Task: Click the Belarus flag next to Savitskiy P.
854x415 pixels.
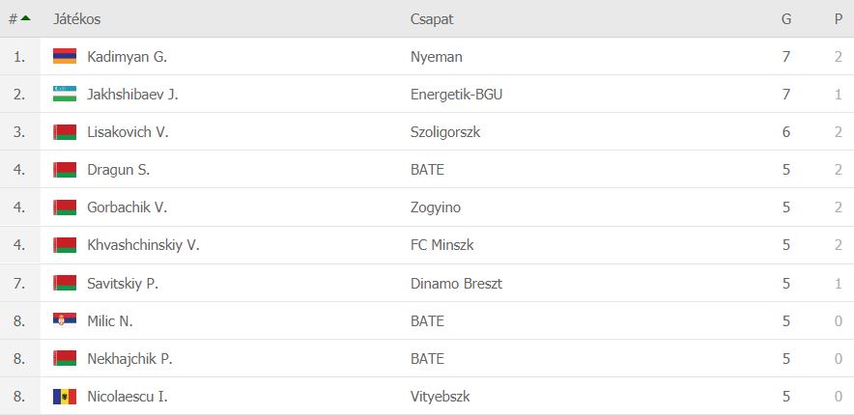Action: (x=65, y=283)
